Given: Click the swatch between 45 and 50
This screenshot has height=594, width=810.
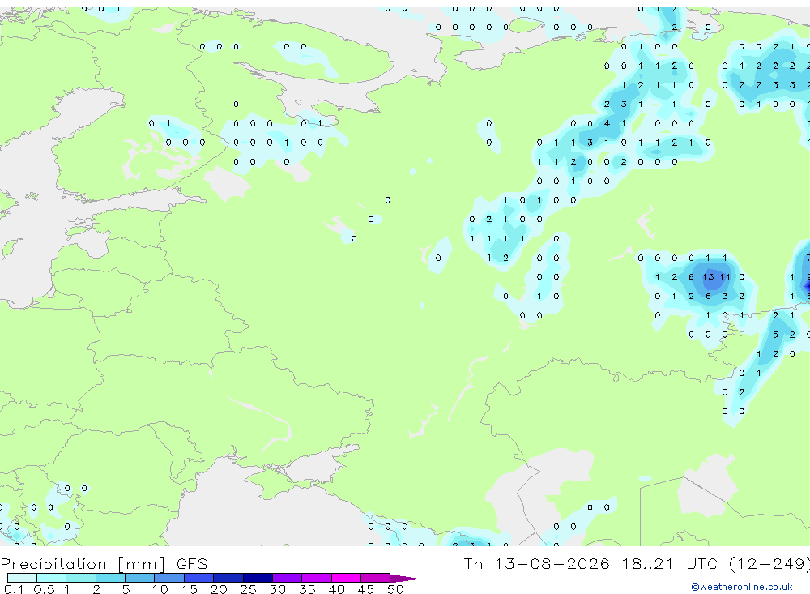Looking at the screenshot, I should pyautogui.click(x=376, y=578).
